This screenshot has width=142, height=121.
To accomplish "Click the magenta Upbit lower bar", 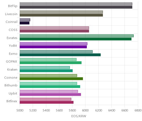I will 50,95.
